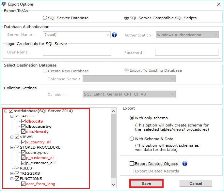
Task: Choose With Schema & Data option
Action: (132, 139)
